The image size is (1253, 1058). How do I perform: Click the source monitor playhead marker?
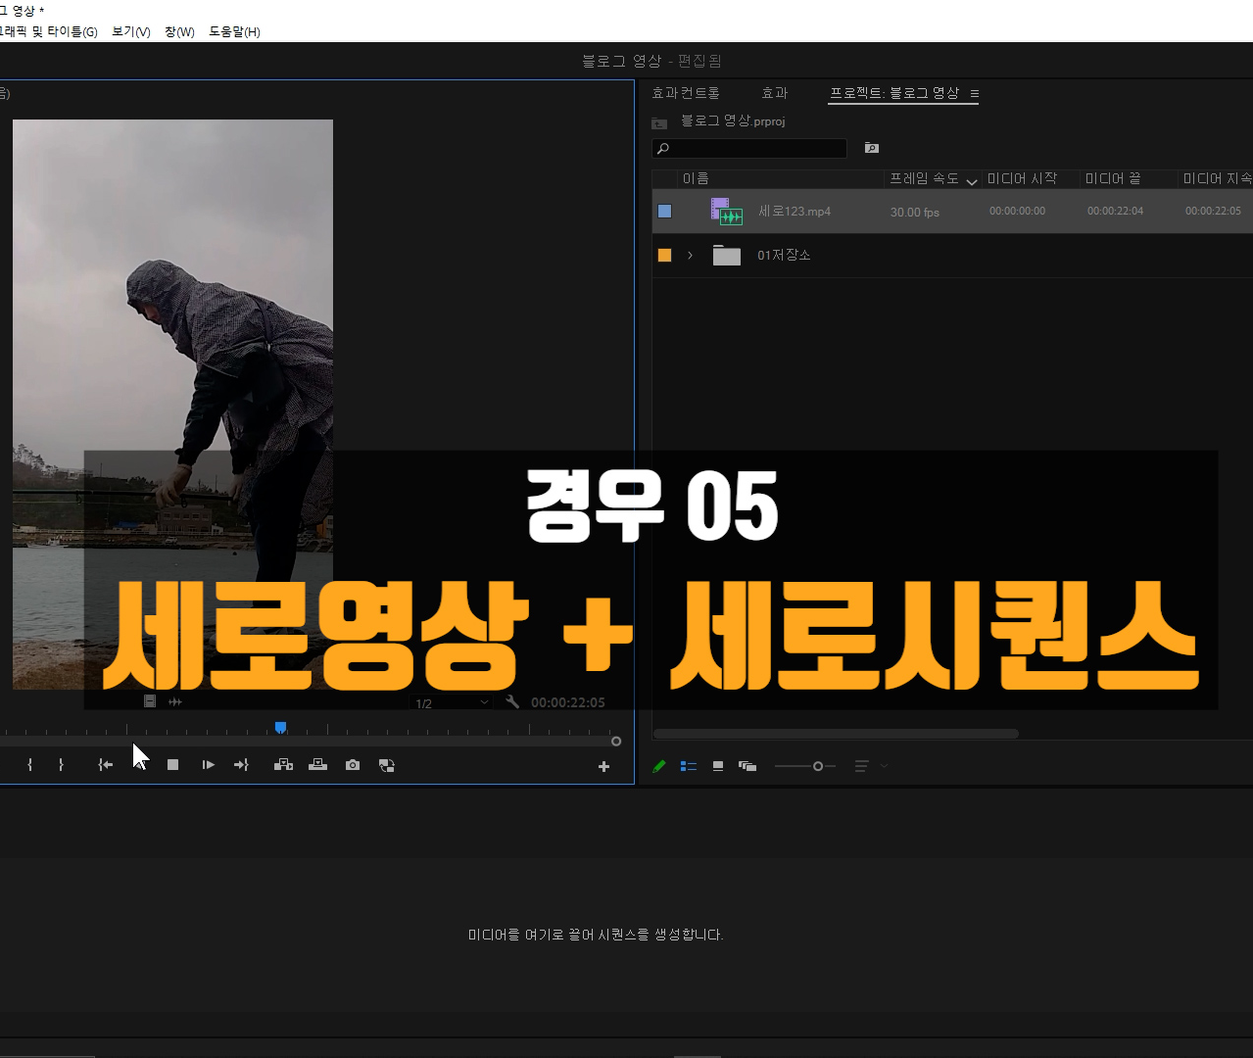(280, 727)
